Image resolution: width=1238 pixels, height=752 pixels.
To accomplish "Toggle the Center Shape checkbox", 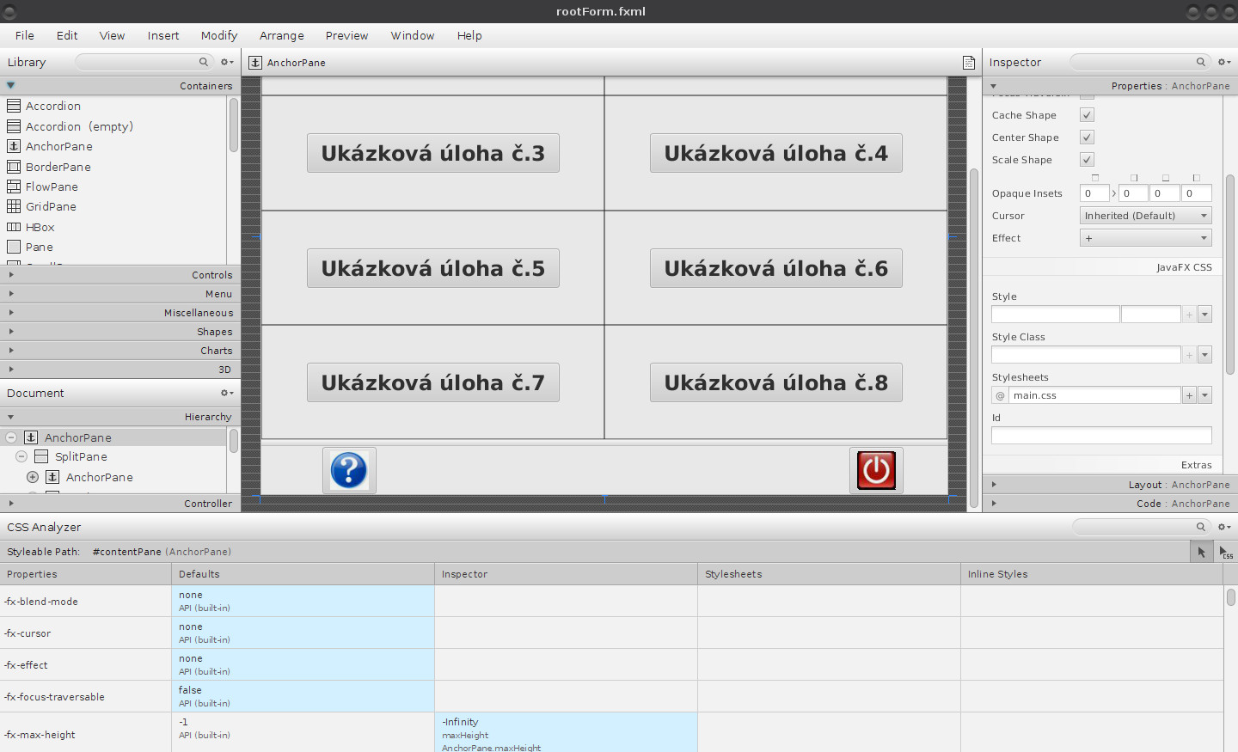I will (1087, 138).
